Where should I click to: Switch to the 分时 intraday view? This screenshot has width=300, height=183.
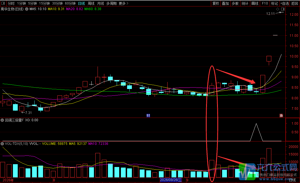coord(11,3)
